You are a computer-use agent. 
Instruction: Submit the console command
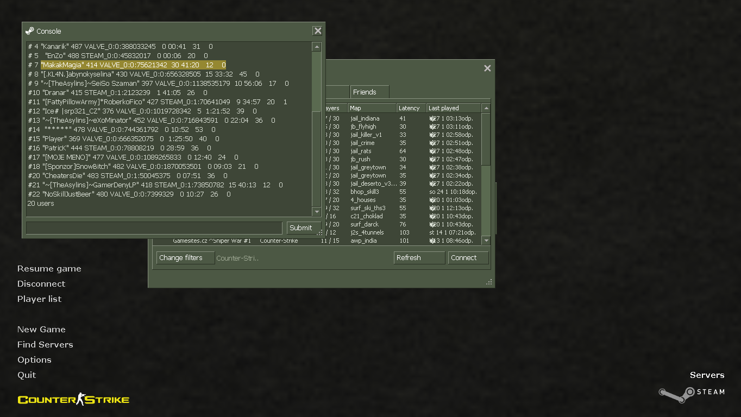tap(303, 228)
